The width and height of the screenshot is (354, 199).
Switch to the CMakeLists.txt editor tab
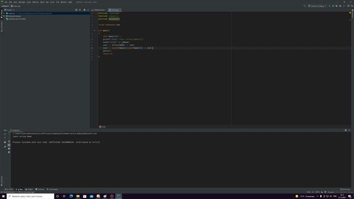[x=99, y=10]
